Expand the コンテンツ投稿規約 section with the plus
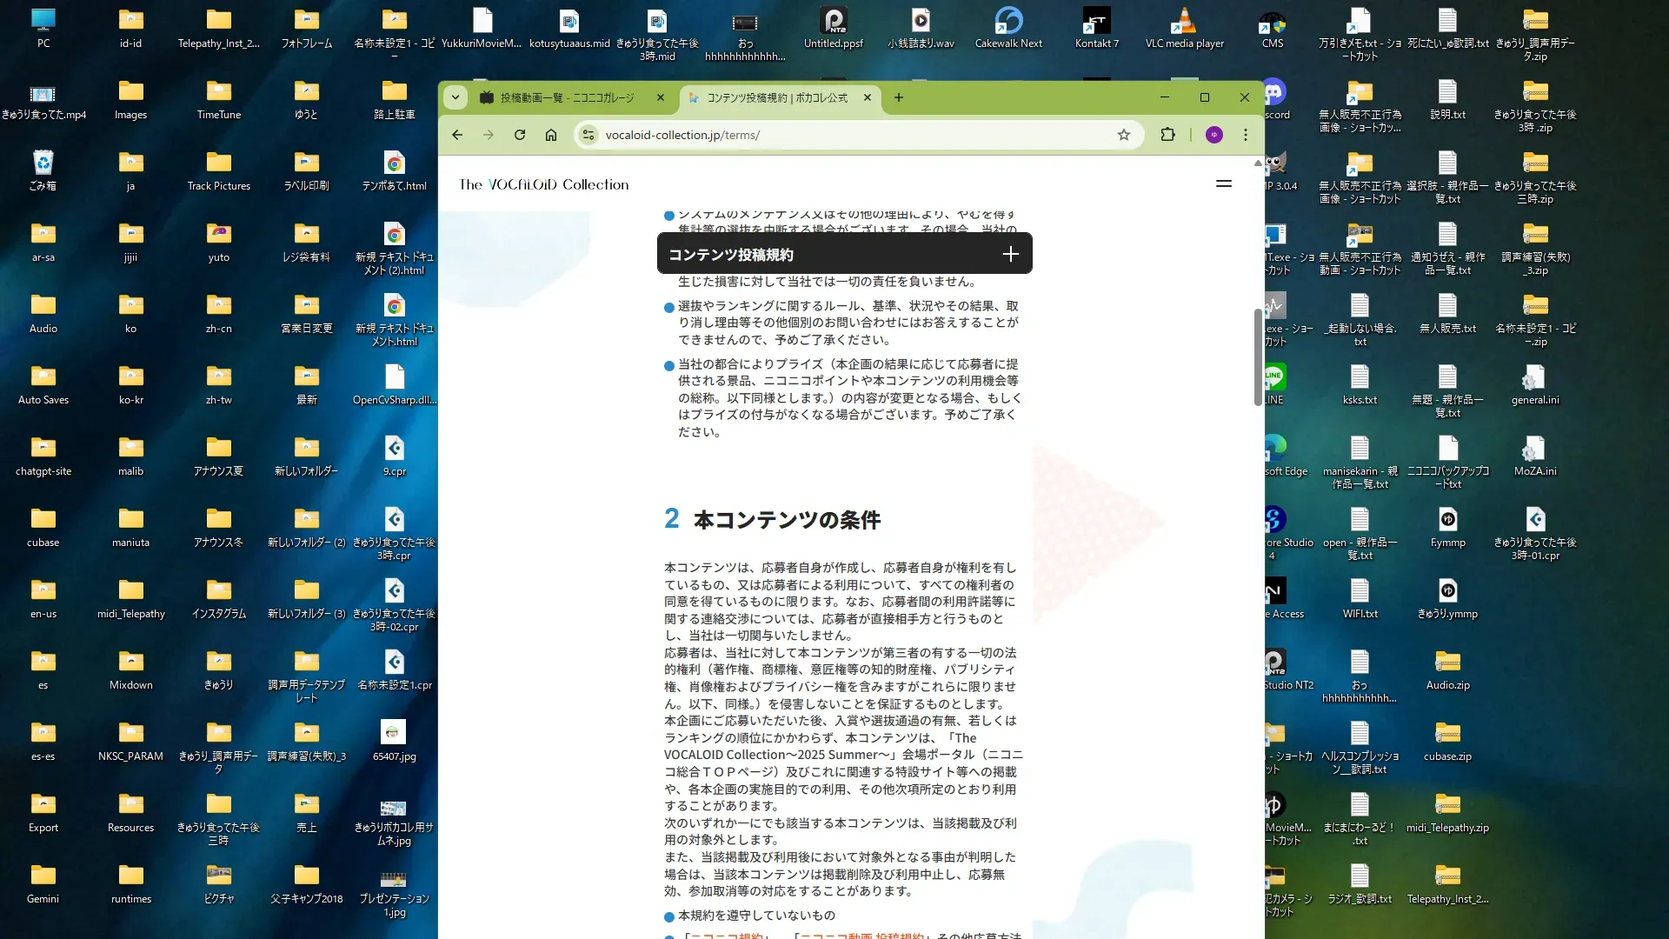The width and height of the screenshot is (1669, 939). pyautogui.click(x=1010, y=254)
